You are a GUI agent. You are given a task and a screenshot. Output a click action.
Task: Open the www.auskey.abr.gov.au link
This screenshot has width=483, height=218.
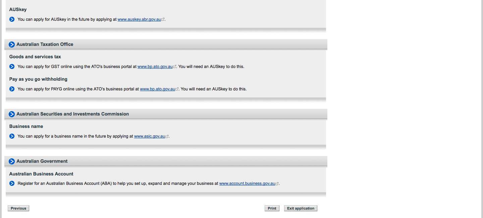tap(139, 19)
